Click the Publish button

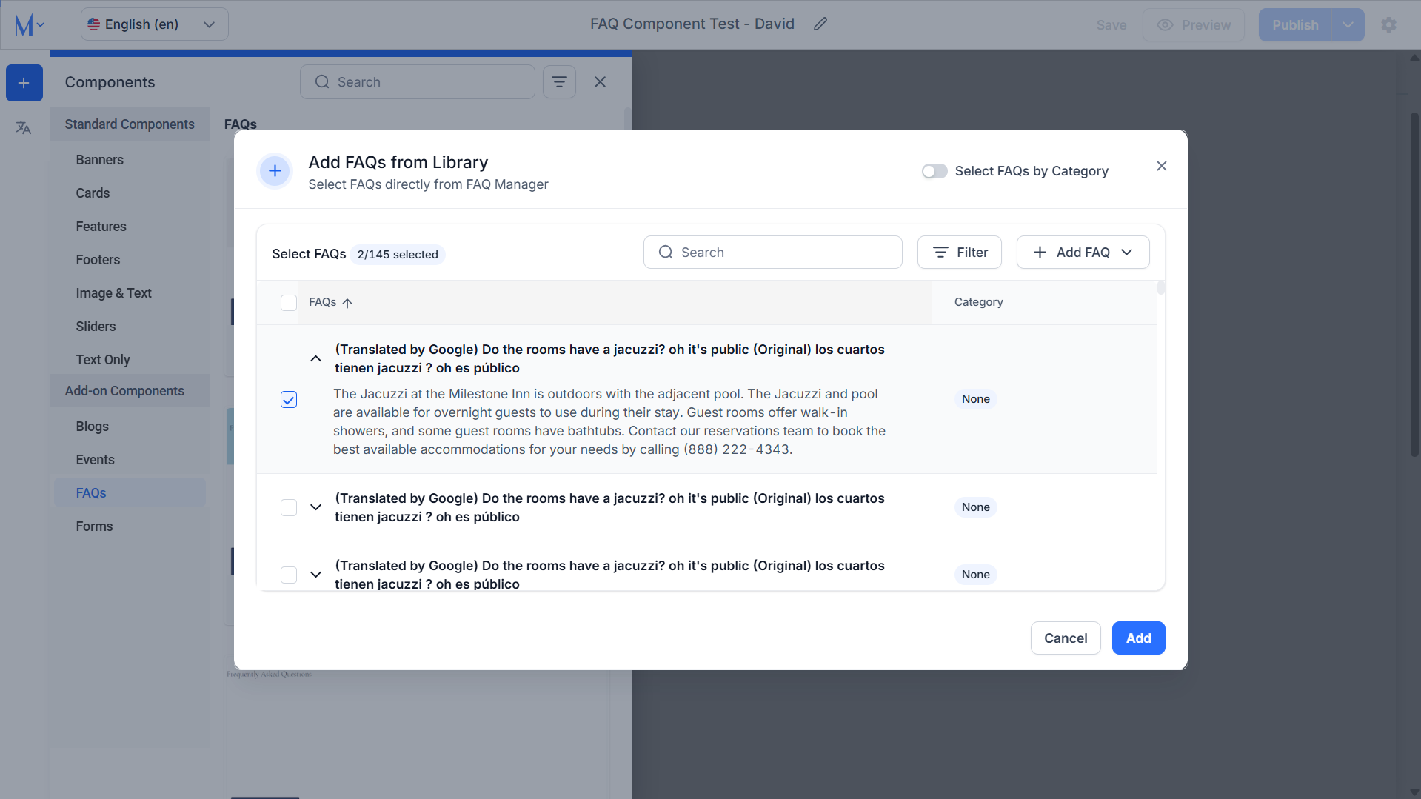[1295, 25]
